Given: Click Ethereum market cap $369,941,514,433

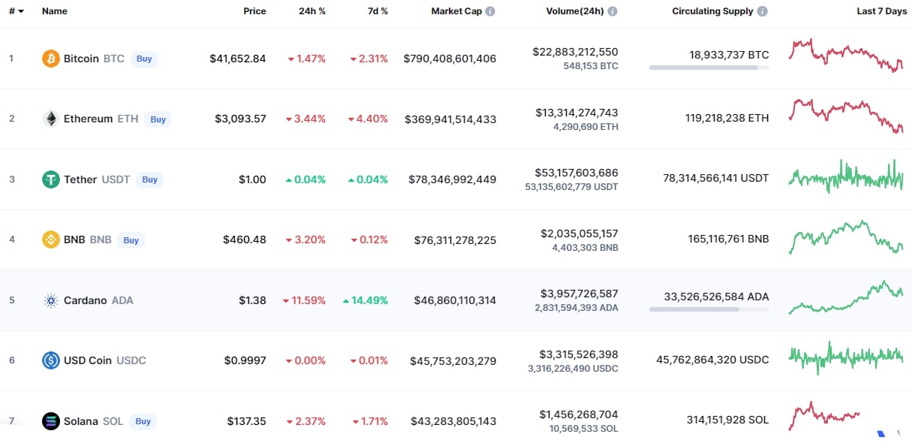Looking at the screenshot, I should pyautogui.click(x=450, y=119).
